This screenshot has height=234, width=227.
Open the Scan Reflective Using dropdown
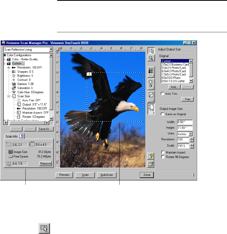(x=51, y=49)
